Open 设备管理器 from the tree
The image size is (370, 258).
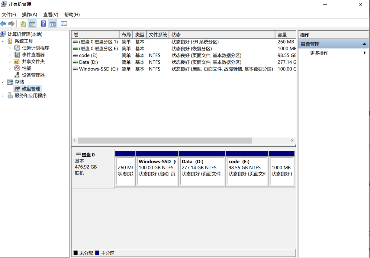click(x=33, y=75)
